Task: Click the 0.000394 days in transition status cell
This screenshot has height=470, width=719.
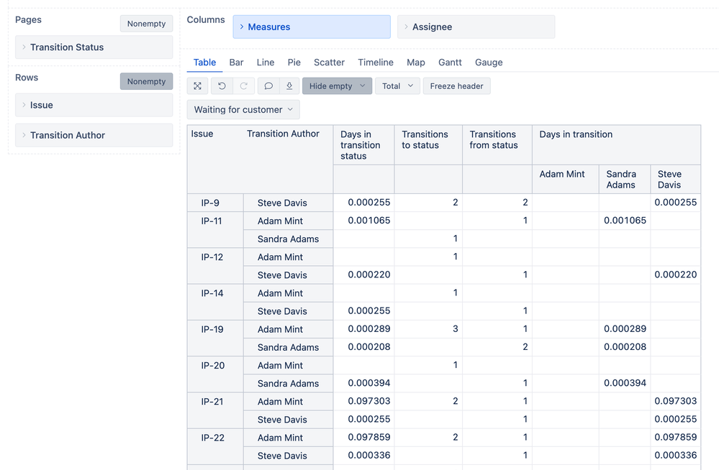Action: click(363, 383)
